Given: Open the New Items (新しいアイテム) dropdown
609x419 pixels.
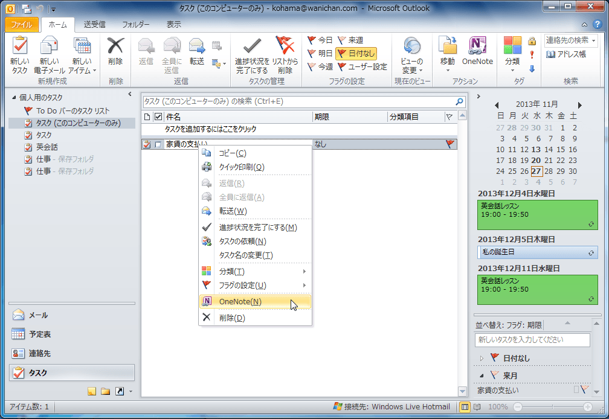Looking at the screenshot, I should [x=82, y=55].
